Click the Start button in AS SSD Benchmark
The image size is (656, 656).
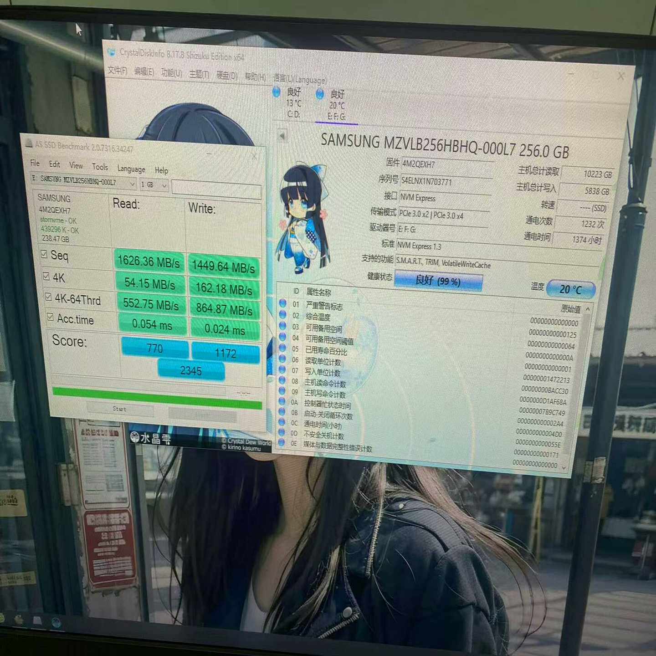pyautogui.click(x=120, y=409)
